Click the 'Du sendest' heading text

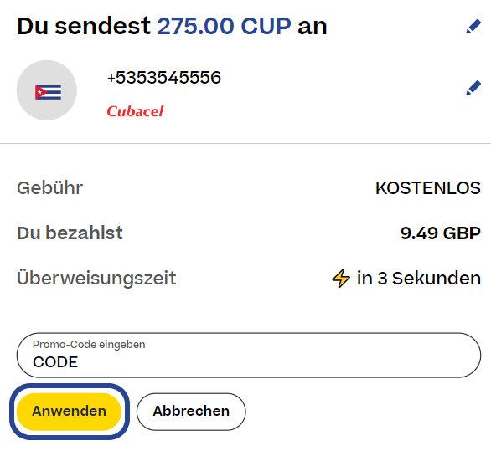tap(84, 26)
